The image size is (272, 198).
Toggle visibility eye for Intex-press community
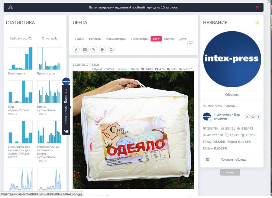(253, 117)
